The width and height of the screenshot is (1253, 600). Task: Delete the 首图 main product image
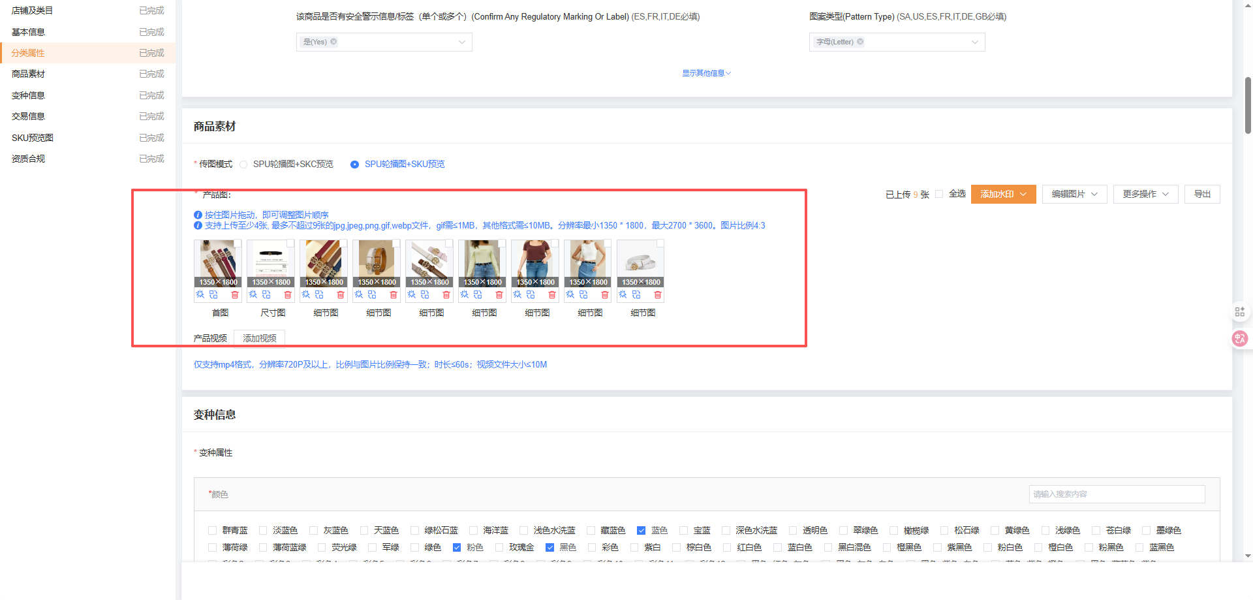(x=235, y=295)
